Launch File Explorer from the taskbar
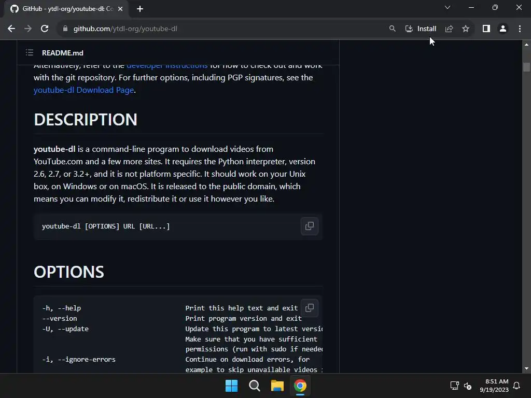This screenshot has height=398, width=531. click(x=277, y=386)
